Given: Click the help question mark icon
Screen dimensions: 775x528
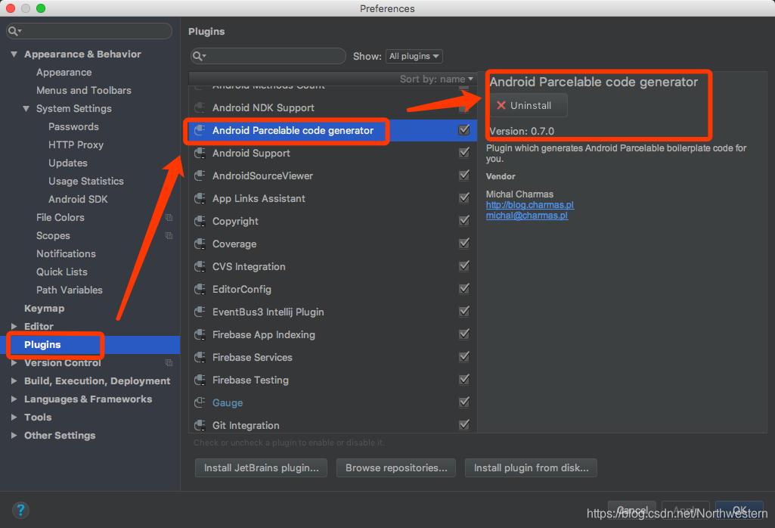Looking at the screenshot, I should pos(20,510).
